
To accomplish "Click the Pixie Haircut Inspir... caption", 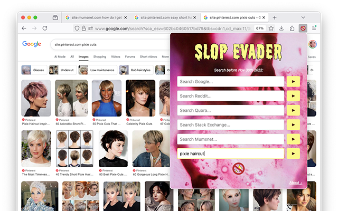I will (x=36, y=124).
